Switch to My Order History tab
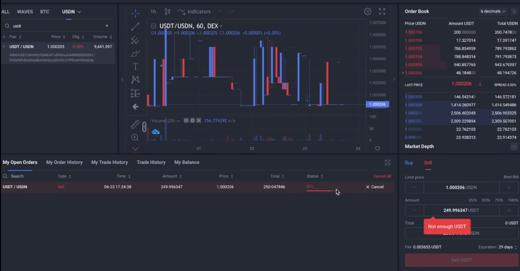 (64, 162)
